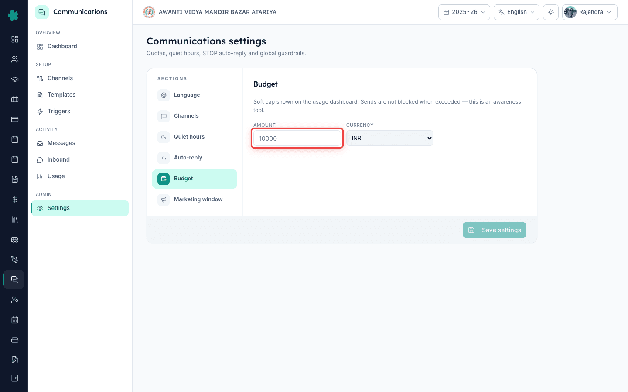Screen dimensions: 628x392
Task: Open the English language dropdown
Action: 516,12
